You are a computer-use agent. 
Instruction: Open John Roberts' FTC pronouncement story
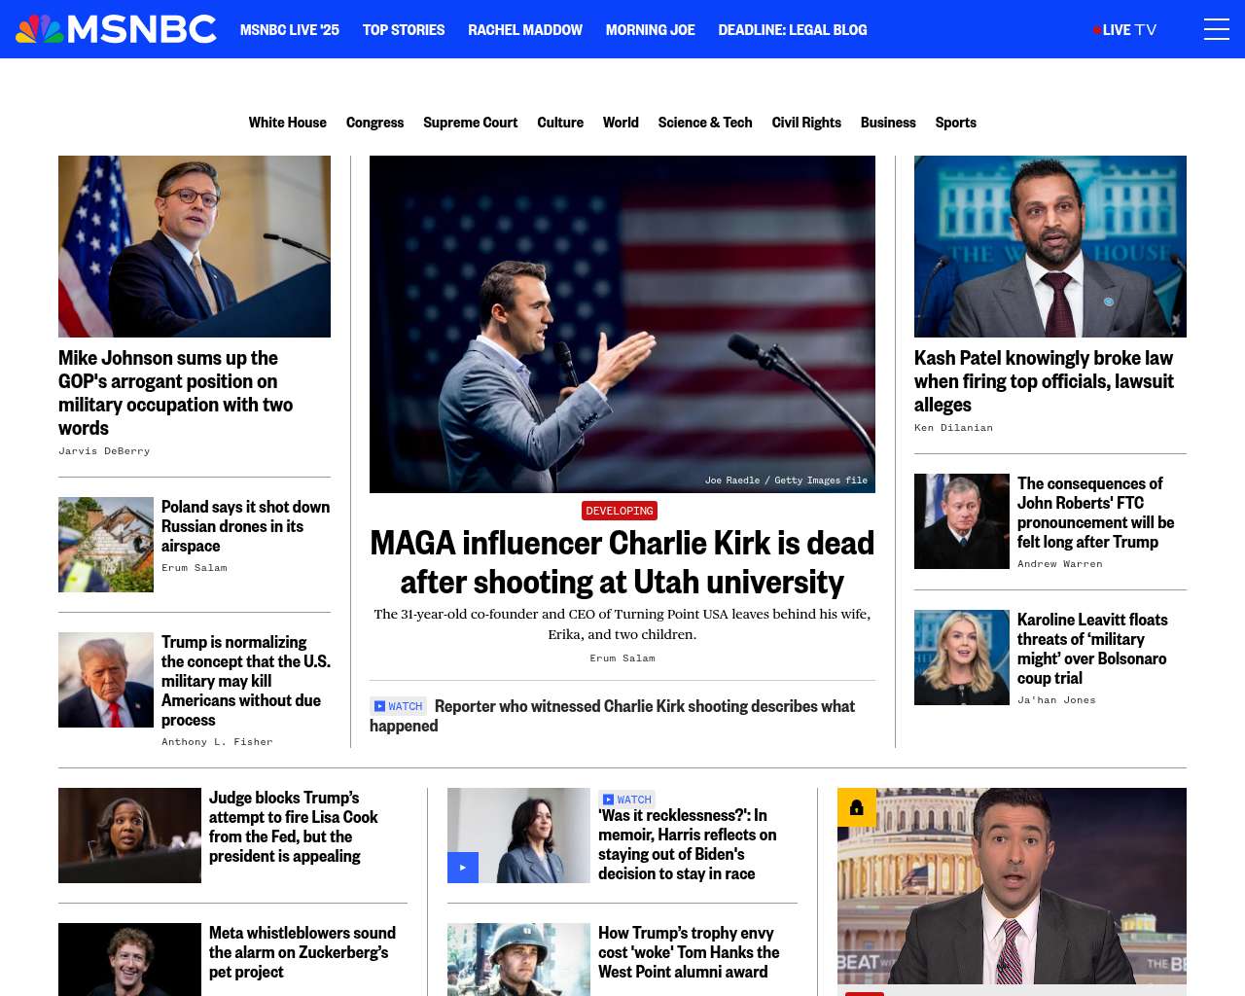point(1096,513)
